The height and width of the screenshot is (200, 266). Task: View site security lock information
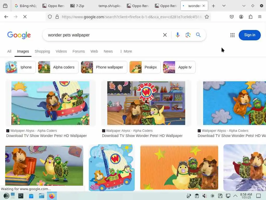(x=57, y=17)
